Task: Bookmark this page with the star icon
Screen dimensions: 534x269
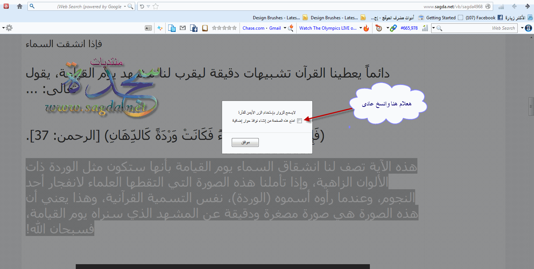Action: coord(156,6)
